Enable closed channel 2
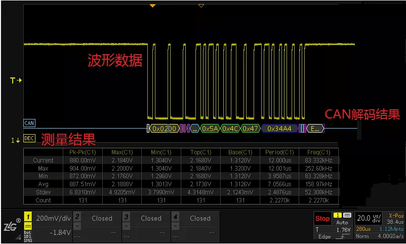The image size is (406, 244). coord(77,217)
